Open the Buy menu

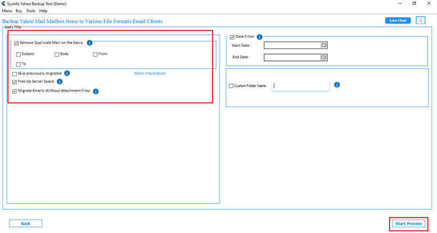coord(19,11)
